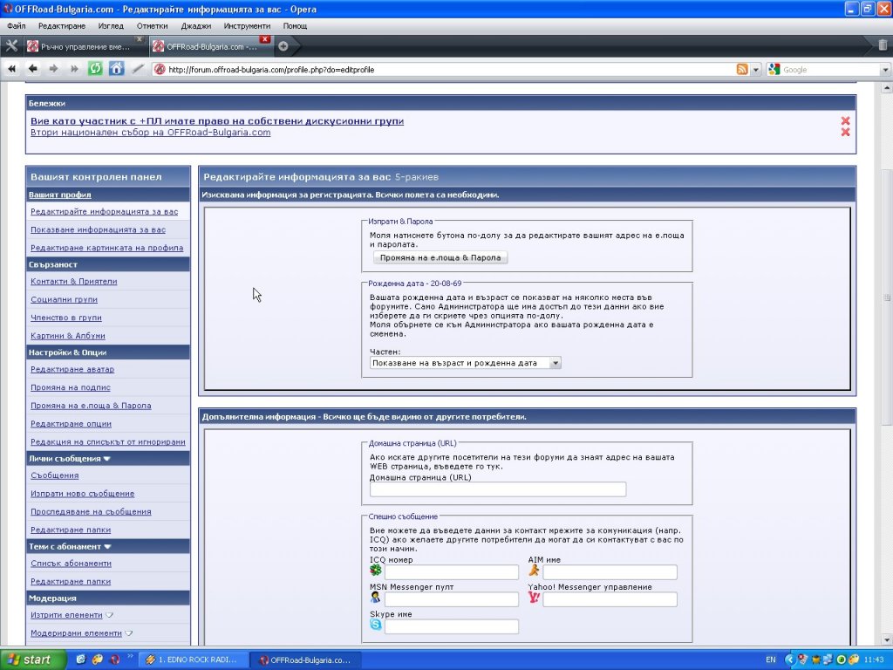Open Картини & Албуми link
The image size is (893, 670).
(68, 336)
